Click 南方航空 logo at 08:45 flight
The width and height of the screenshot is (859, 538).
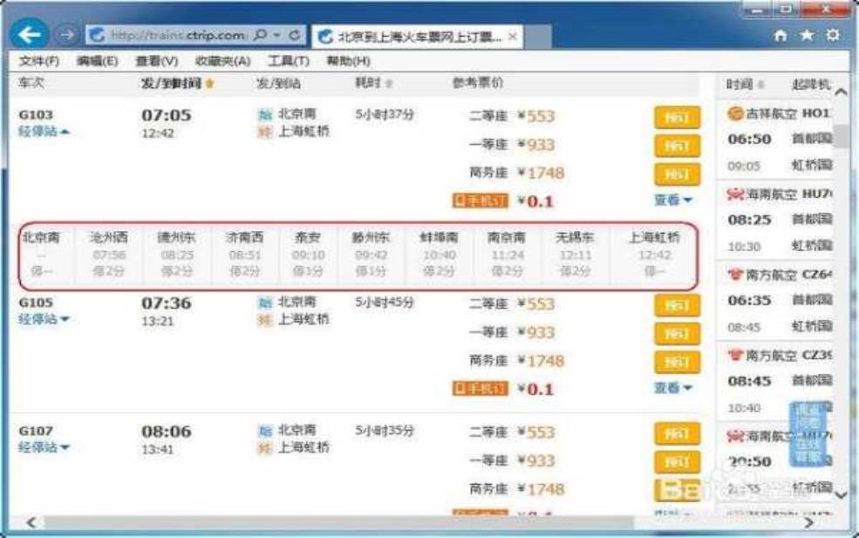734,356
